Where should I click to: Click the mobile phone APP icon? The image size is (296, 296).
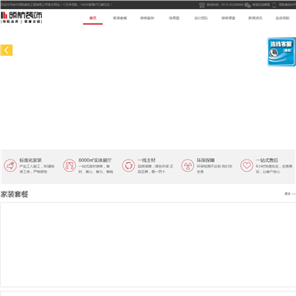274,5
